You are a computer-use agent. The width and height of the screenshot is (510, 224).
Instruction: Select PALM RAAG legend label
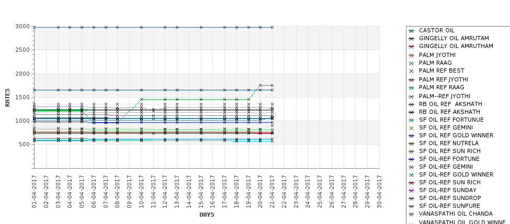tap(435, 63)
